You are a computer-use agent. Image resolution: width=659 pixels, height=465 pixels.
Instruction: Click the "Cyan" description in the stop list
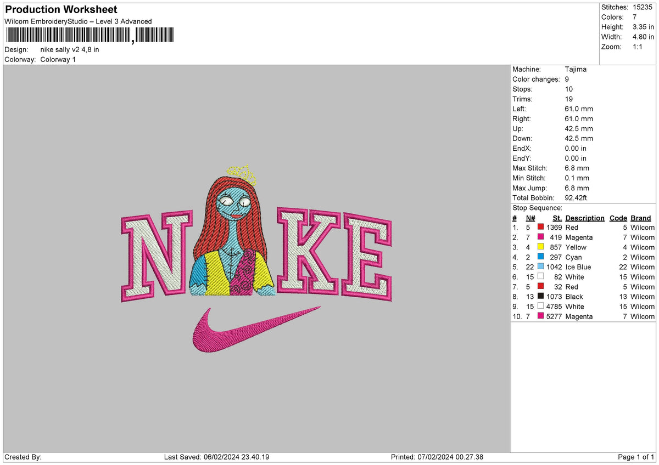(x=573, y=257)
